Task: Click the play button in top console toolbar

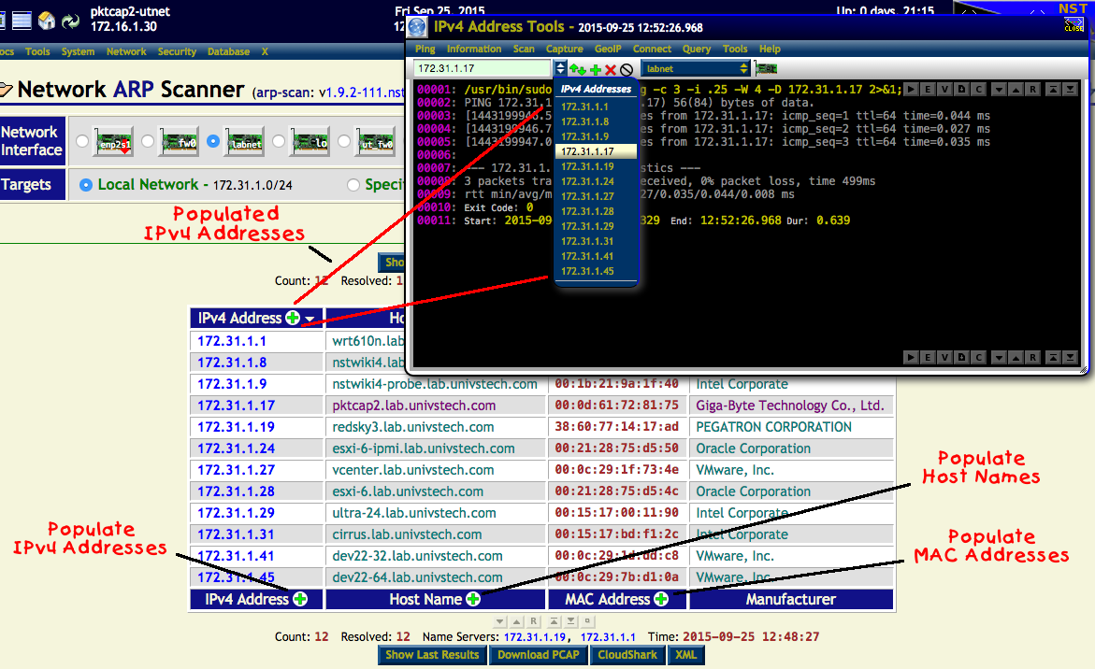Action: click(x=911, y=90)
